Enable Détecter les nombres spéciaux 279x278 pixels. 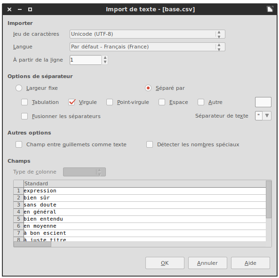coord(150,144)
